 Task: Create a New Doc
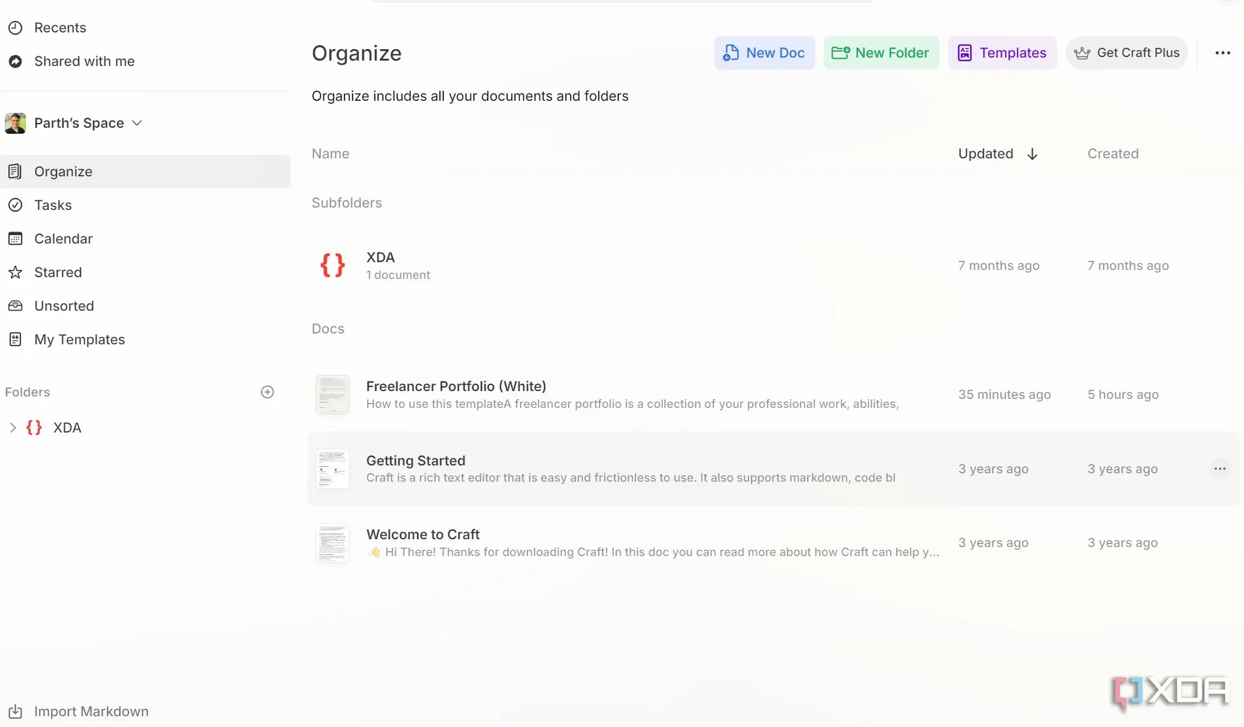coord(764,53)
